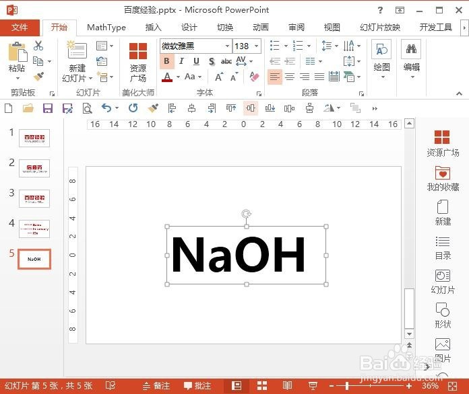Screen dimensions: 469x394
Task: Open the 文件 file tab
Action: [x=20, y=28]
